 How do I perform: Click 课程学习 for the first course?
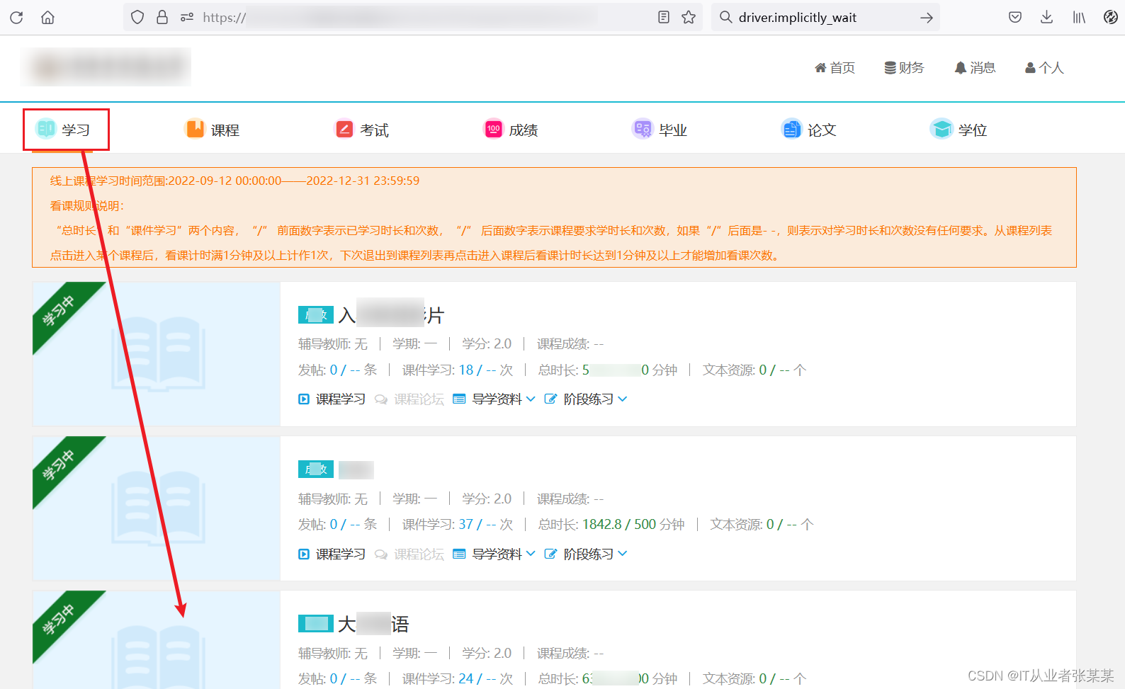pyautogui.click(x=332, y=399)
